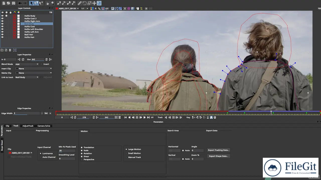Click the Set button next to Edge Width
The height and width of the screenshot is (180, 321).
[46, 113]
